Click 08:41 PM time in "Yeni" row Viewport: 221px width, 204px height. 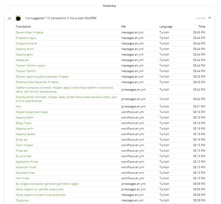click(x=199, y=107)
